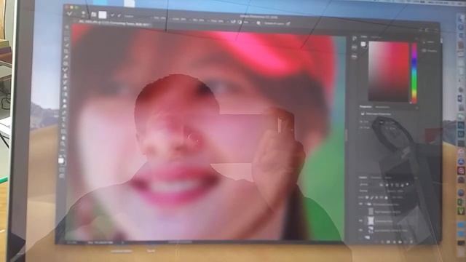This screenshot has width=466, height=262.
Task: Filter layers by type layers icon
Action: click(x=392, y=185)
